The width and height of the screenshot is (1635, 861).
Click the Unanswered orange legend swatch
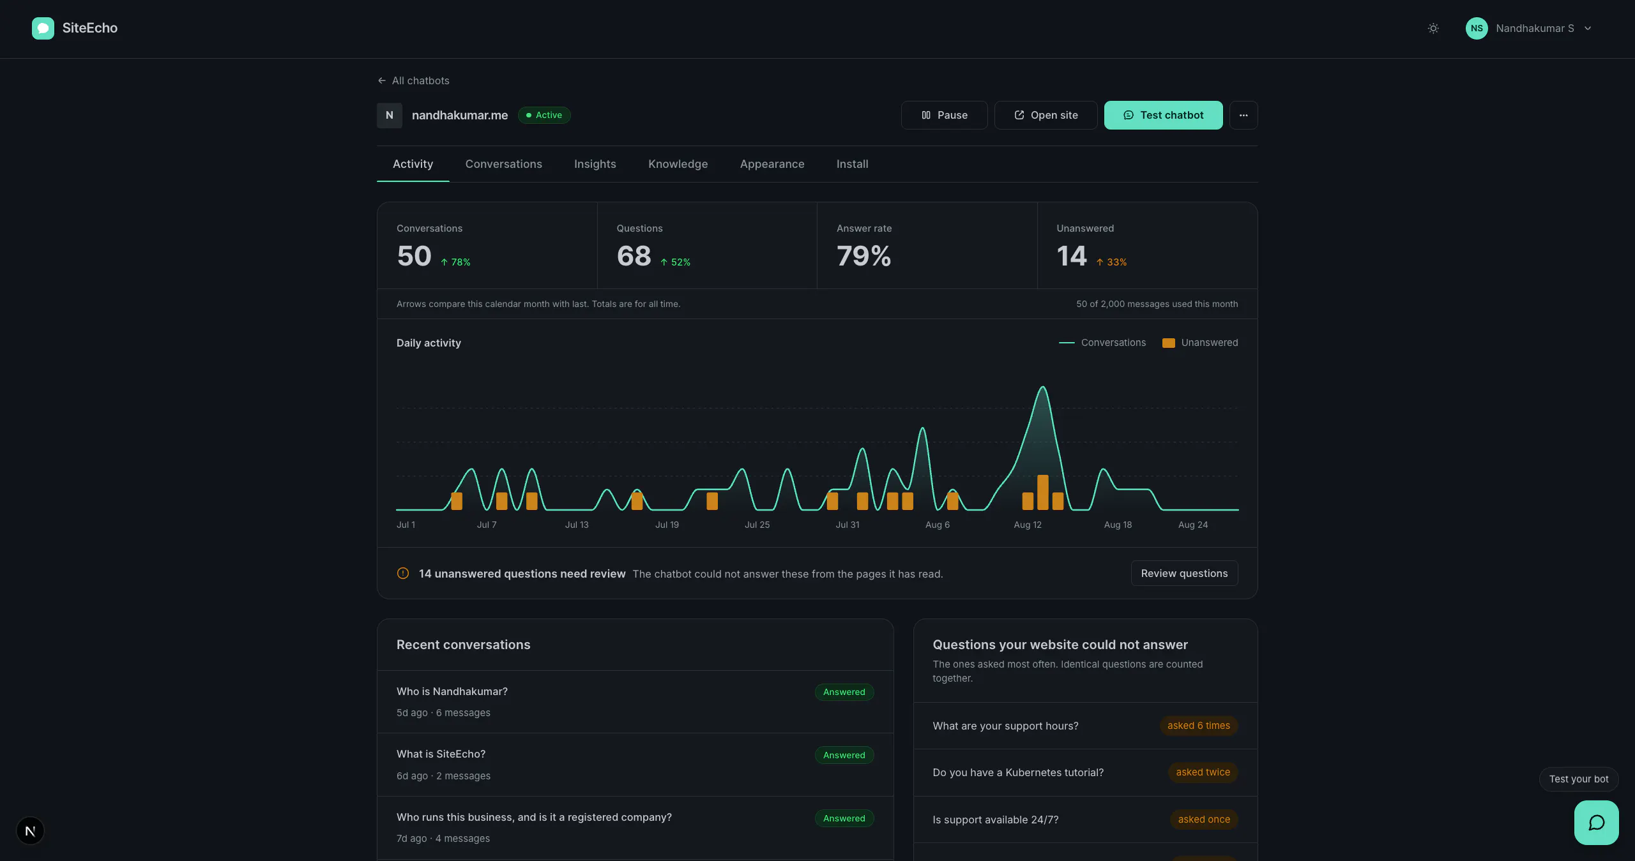tap(1169, 343)
